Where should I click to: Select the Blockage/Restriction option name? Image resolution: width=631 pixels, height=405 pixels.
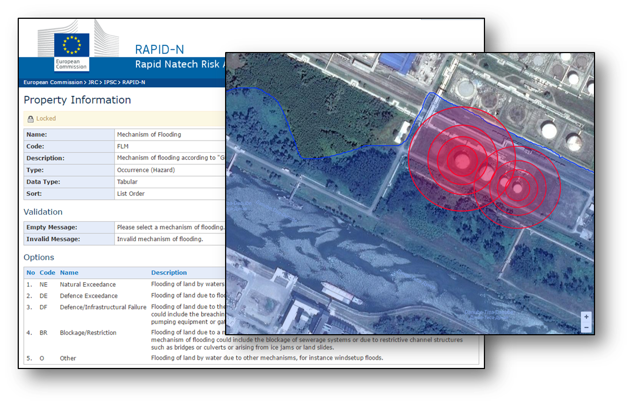pos(88,333)
